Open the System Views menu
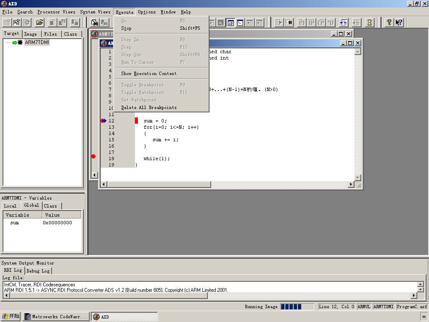429x322 pixels. click(95, 12)
